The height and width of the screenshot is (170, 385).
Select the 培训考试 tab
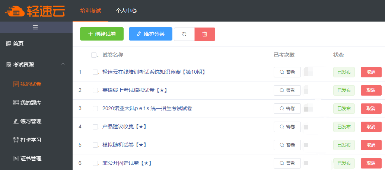(x=90, y=10)
